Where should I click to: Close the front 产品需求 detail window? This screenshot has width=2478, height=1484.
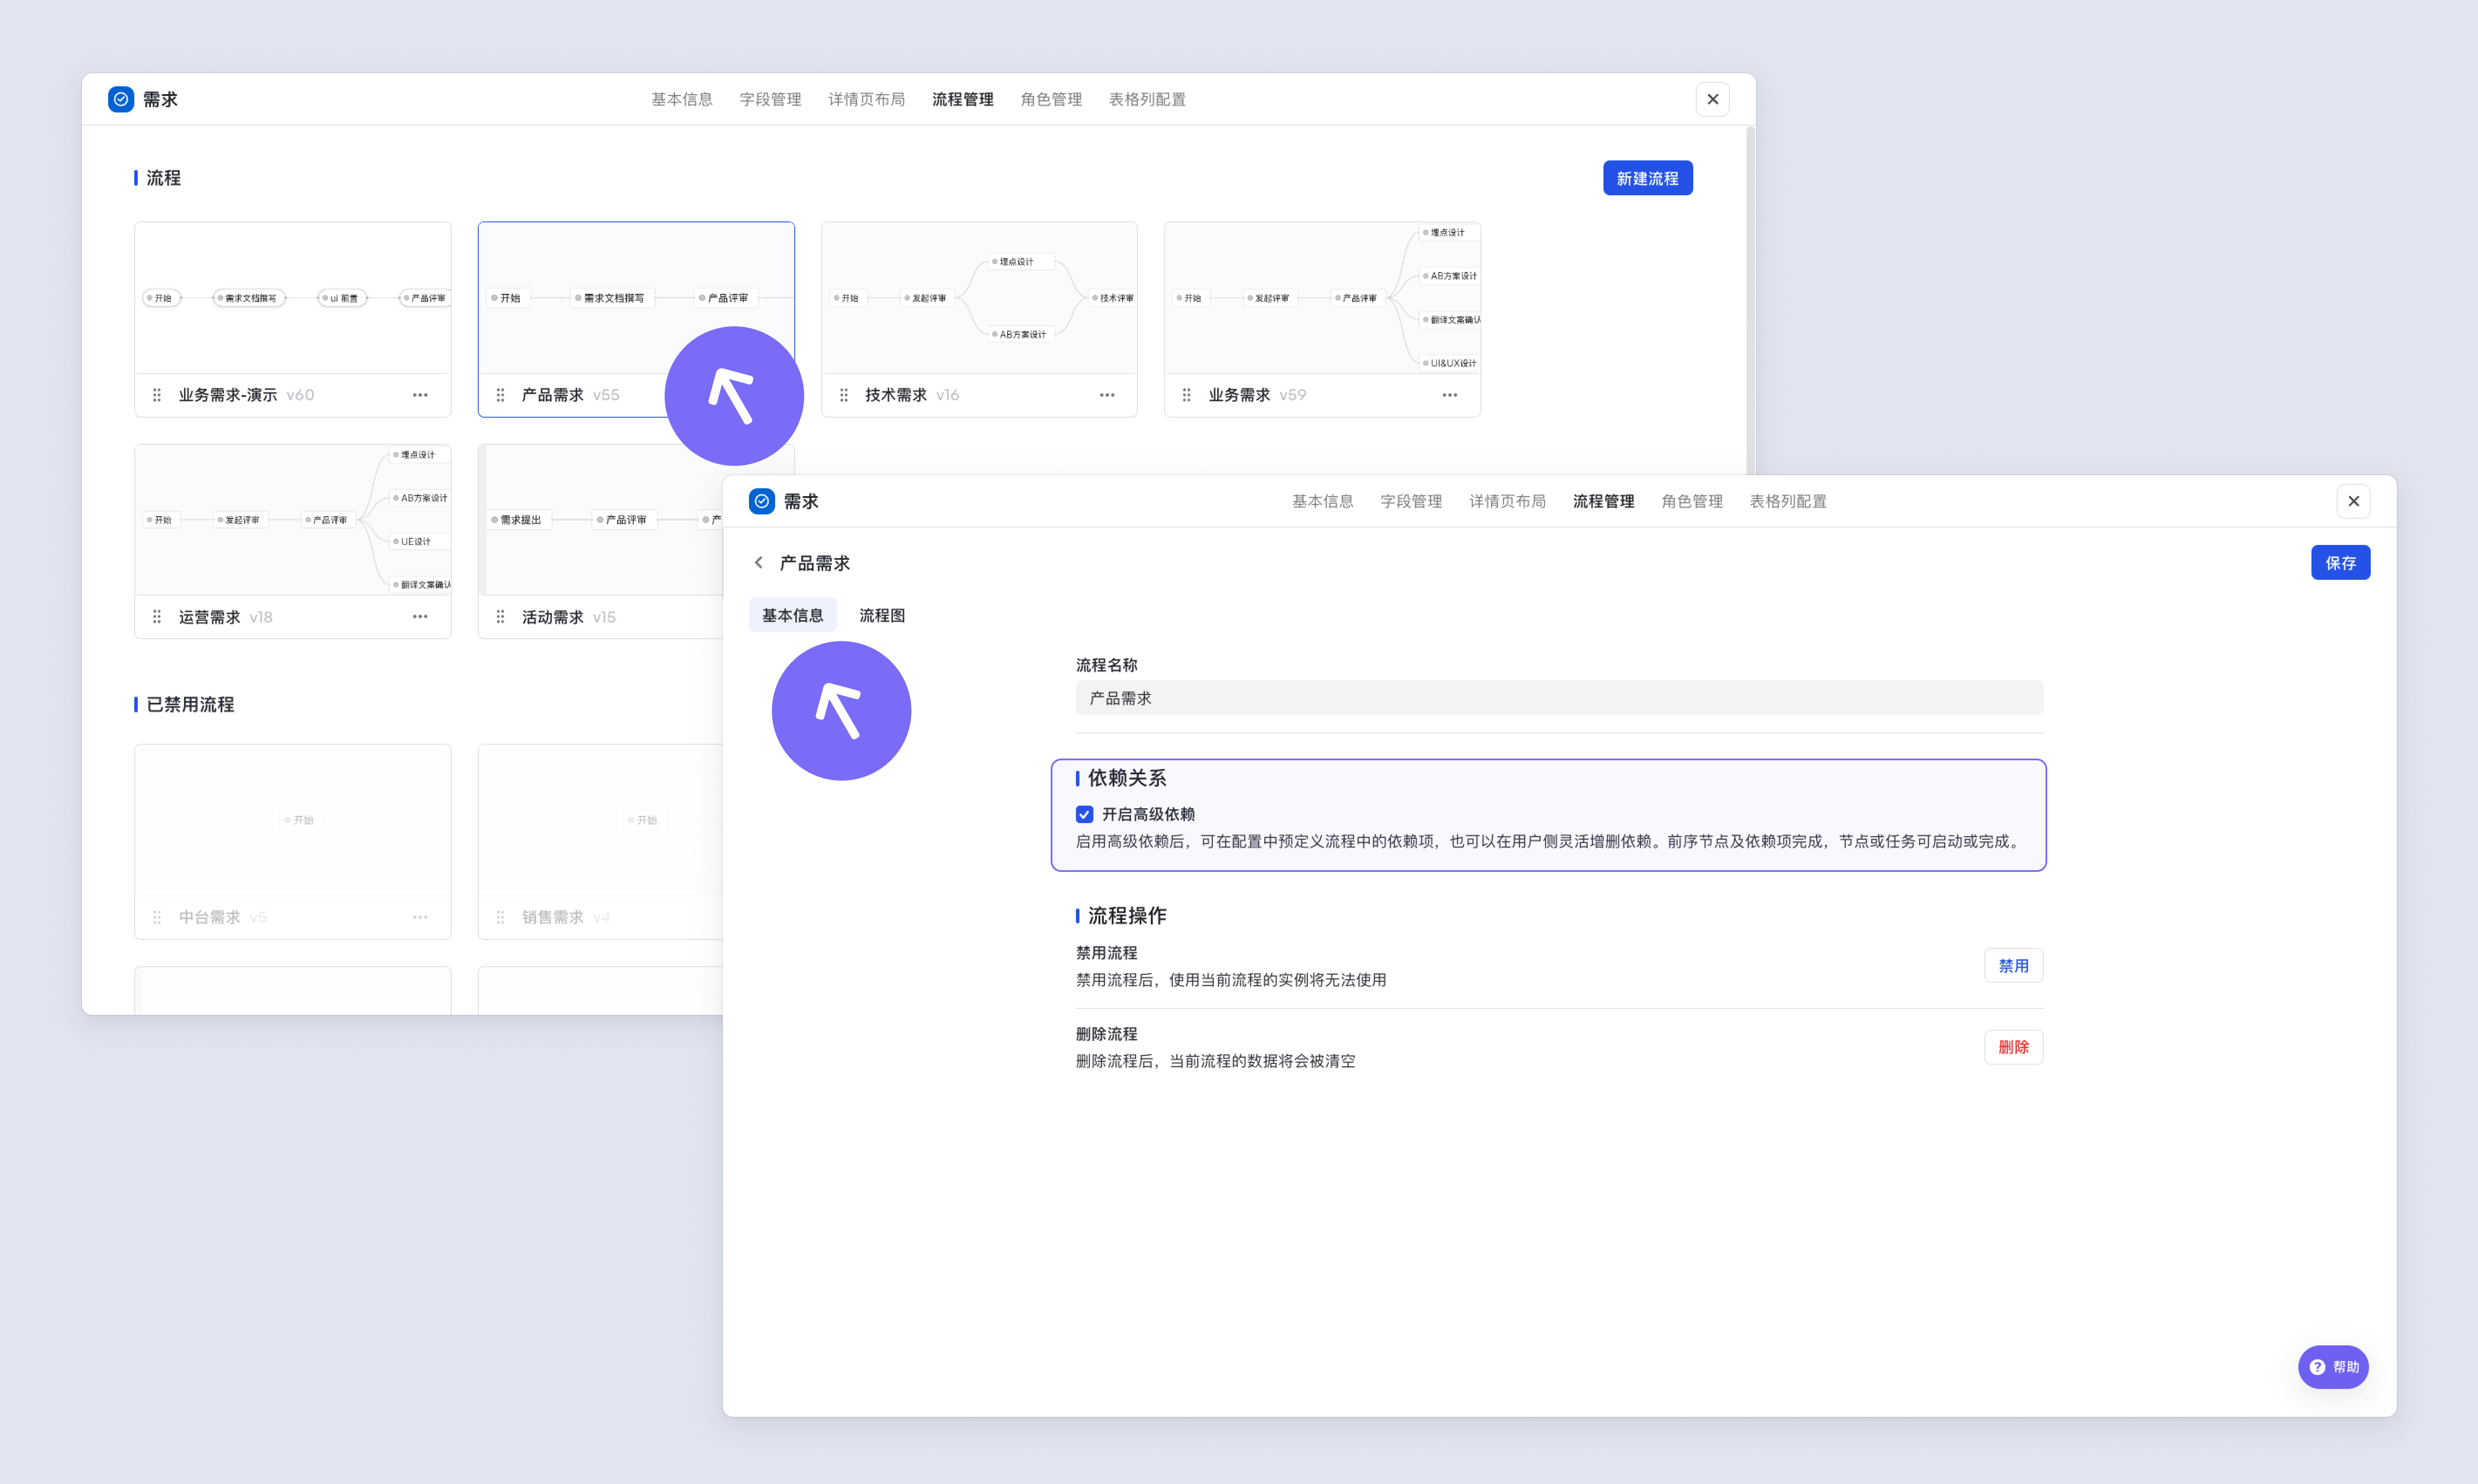click(2354, 501)
